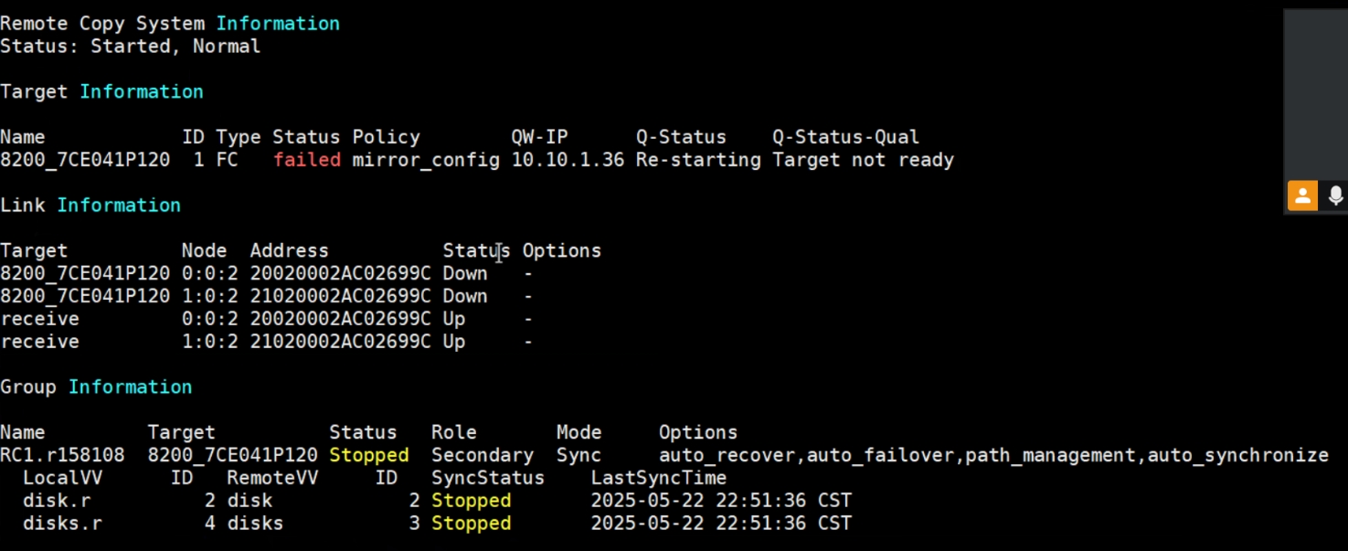1348x551 pixels.
Task: Click the 'mirror_config' policy value
Action: pyautogui.click(x=426, y=161)
